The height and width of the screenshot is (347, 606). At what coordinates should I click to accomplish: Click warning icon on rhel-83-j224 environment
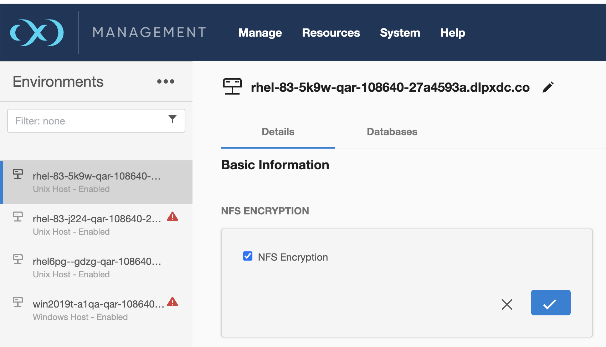click(173, 217)
